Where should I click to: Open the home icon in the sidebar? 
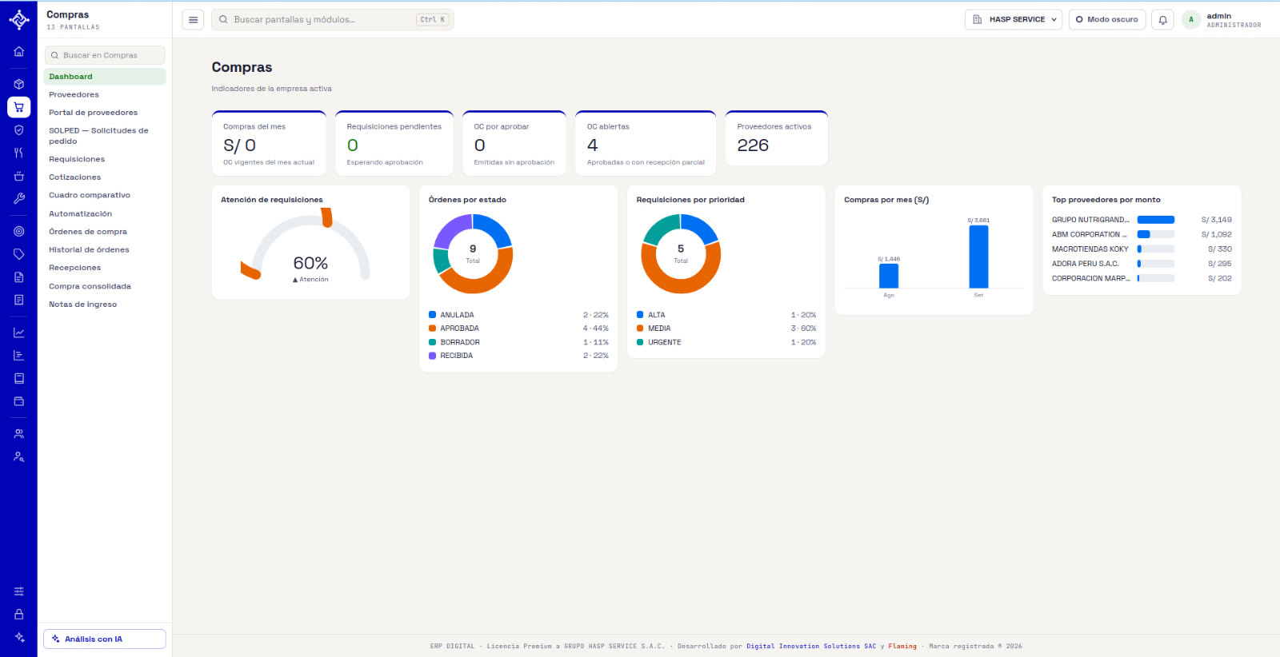pyautogui.click(x=18, y=52)
